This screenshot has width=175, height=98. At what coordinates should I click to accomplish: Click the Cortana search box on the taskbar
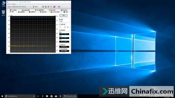tap(20, 96)
